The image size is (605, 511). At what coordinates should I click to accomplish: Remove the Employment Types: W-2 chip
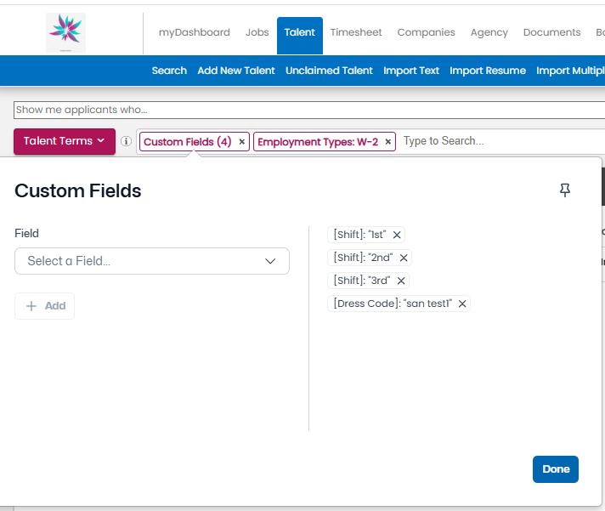388,142
